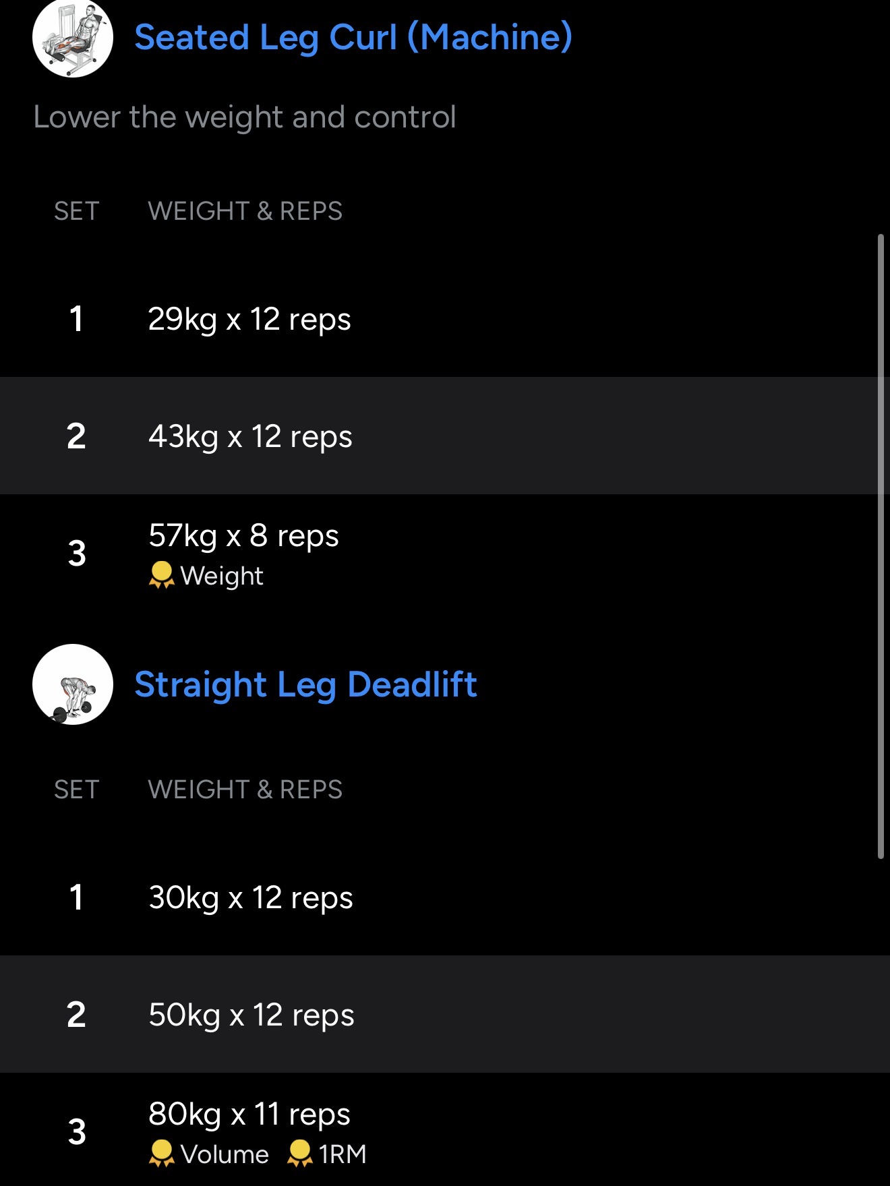Click the vertical scrollbar on the right edge
The image size is (890, 1186).
tap(881, 546)
